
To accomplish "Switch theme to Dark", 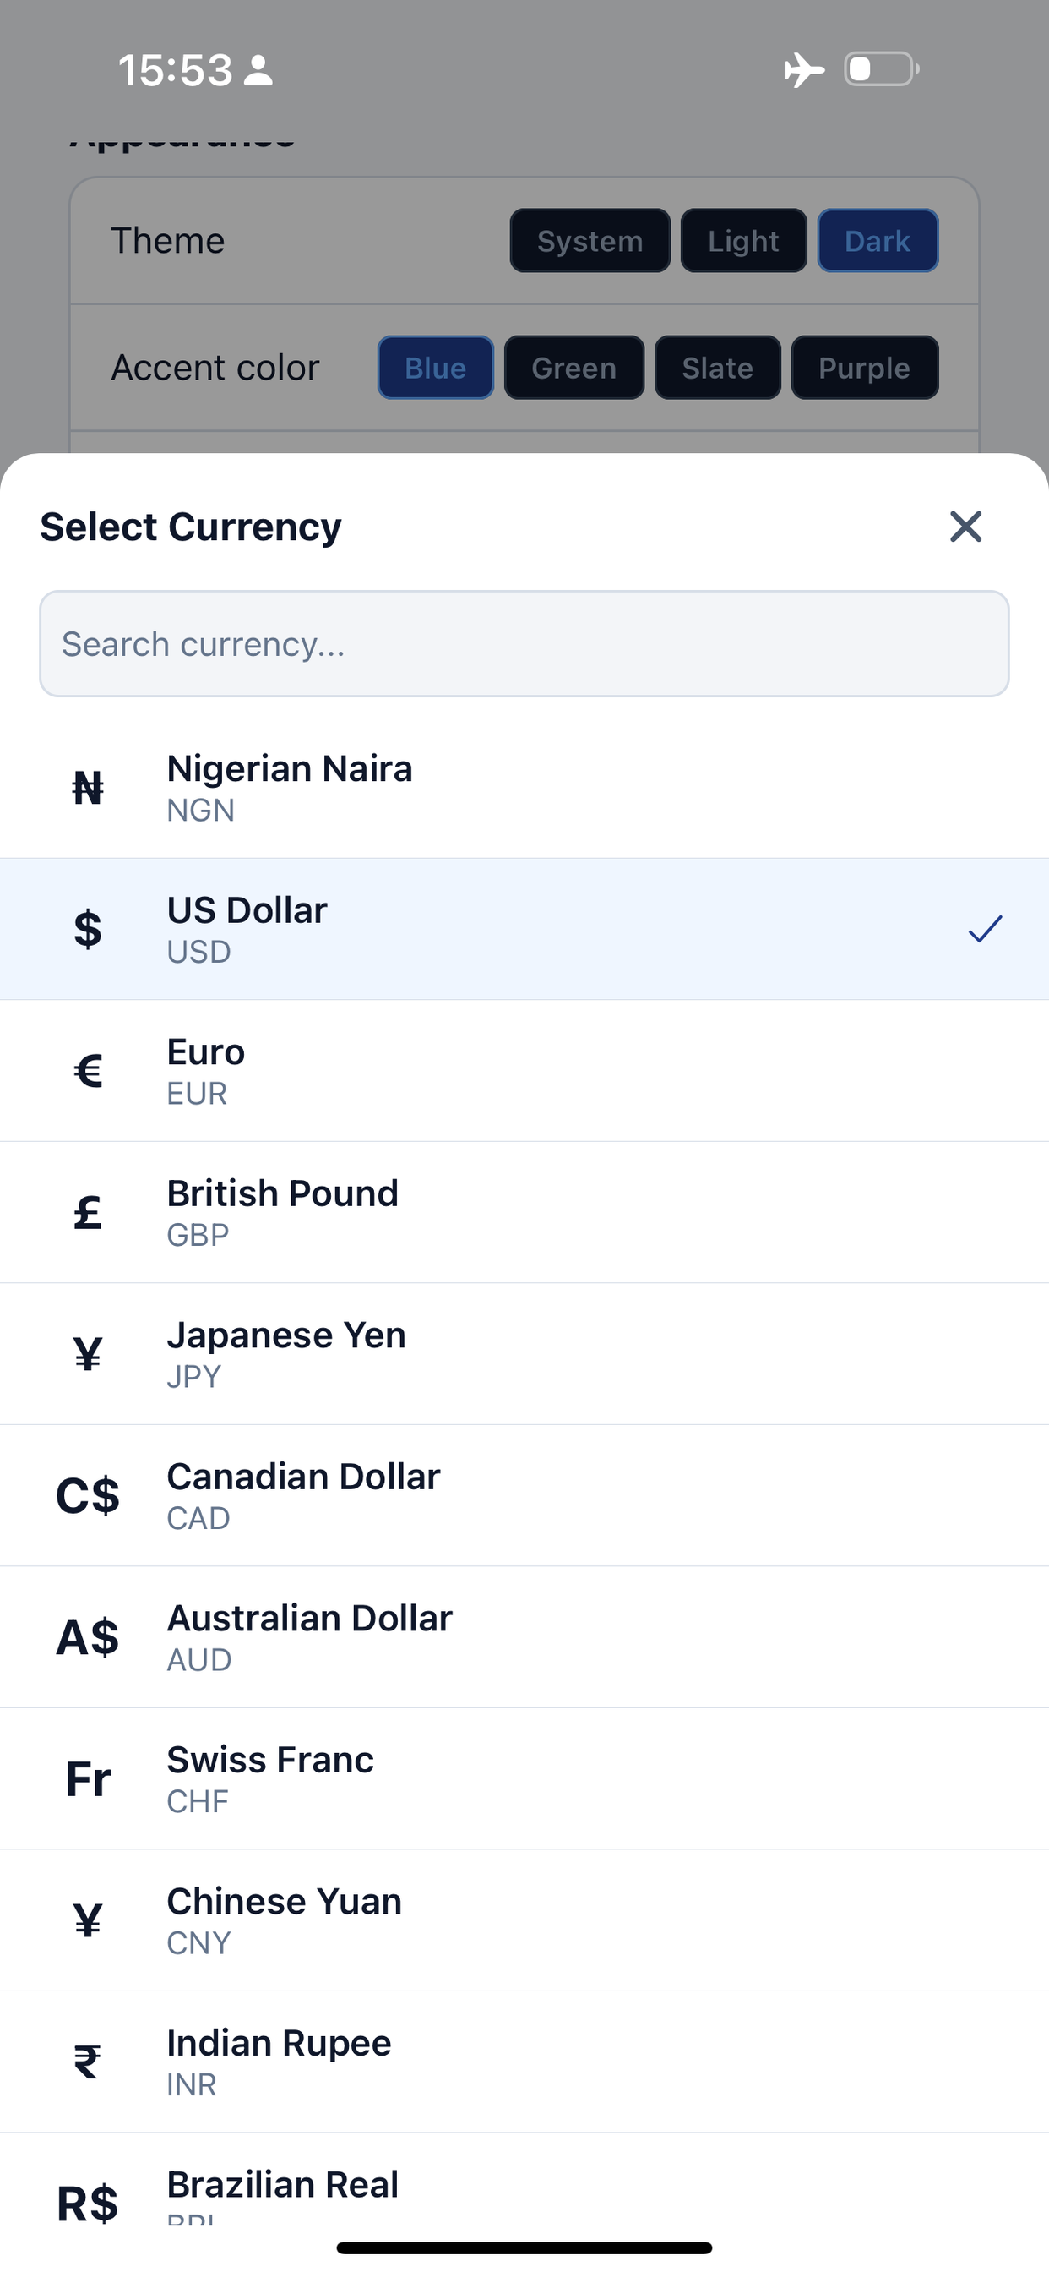I will click(877, 241).
